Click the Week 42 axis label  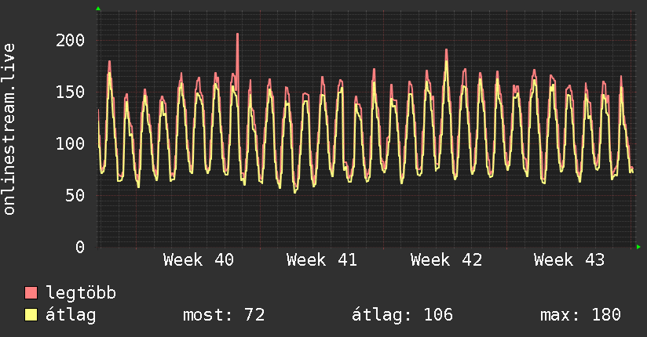click(446, 260)
